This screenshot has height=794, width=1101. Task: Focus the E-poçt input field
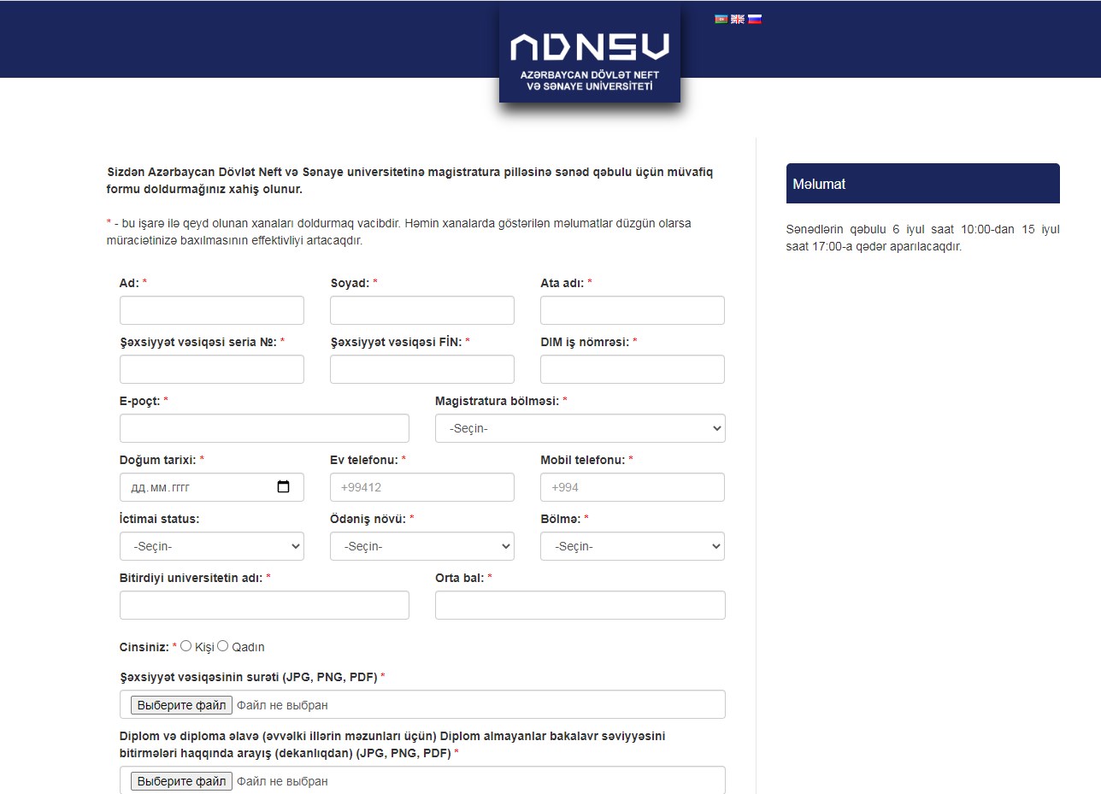point(264,428)
